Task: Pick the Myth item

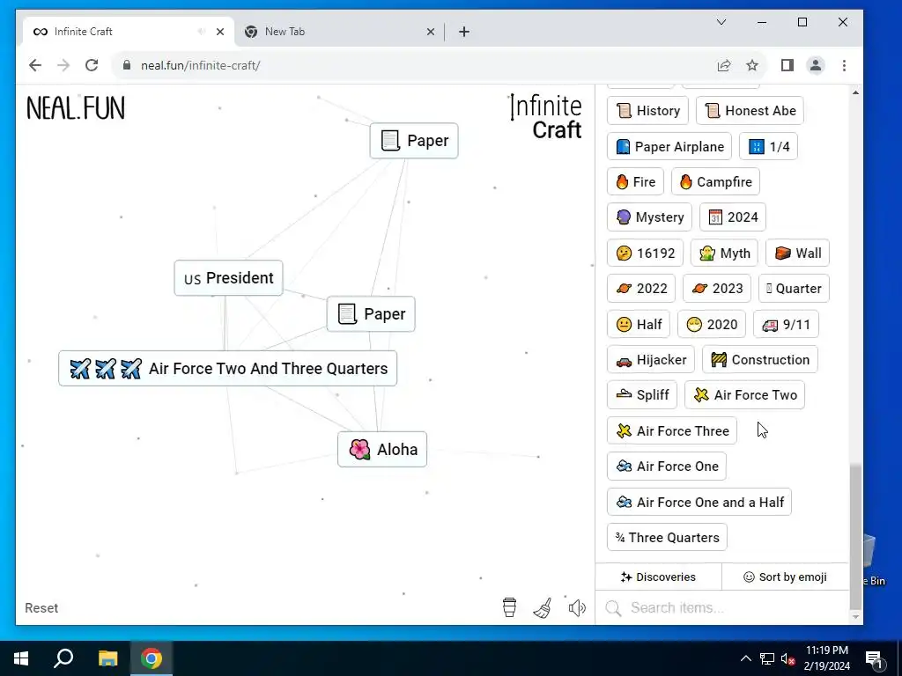Action: (x=724, y=253)
